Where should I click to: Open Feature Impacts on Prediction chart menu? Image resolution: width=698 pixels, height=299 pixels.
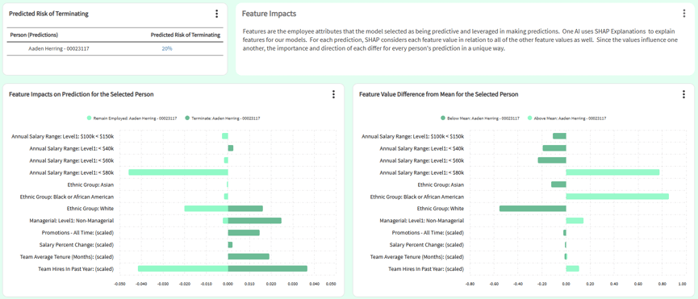pyautogui.click(x=333, y=94)
